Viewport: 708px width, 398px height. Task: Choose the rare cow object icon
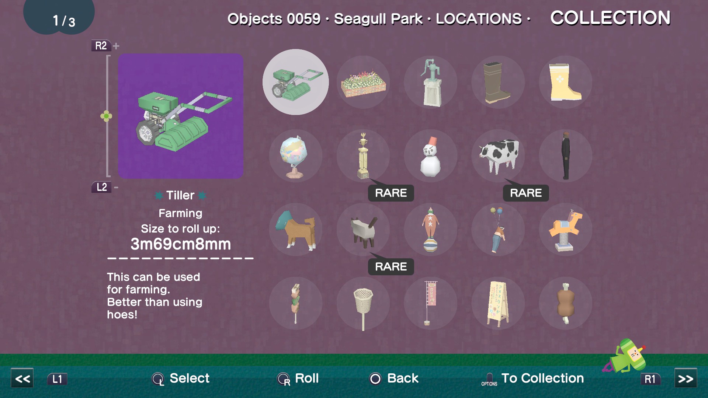[x=498, y=156]
